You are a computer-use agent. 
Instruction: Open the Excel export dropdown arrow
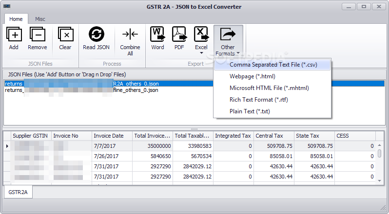(x=201, y=53)
